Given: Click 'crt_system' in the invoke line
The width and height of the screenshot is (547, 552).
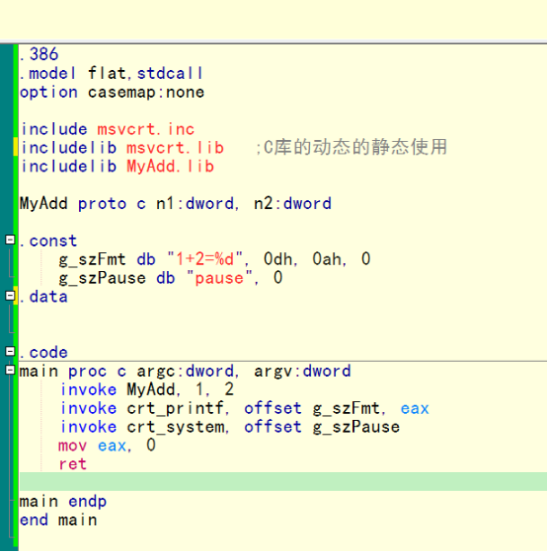Looking at the screenshot, I should point(176,427).
